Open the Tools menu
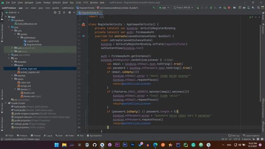Viewport: 265px width, 149px height. [78, 2]
